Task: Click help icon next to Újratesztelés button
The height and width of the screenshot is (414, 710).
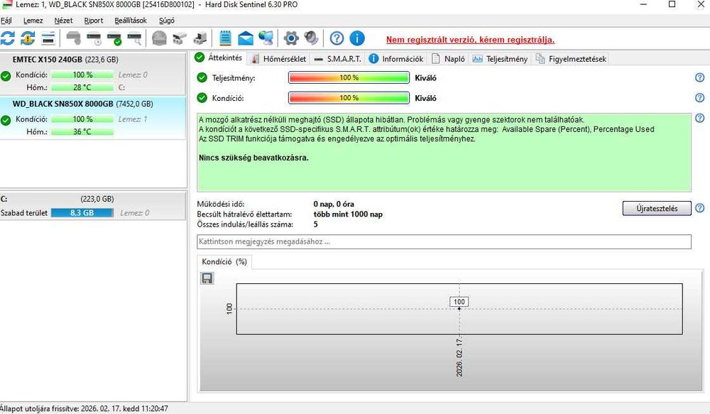Action: click(x=699, y=208)
